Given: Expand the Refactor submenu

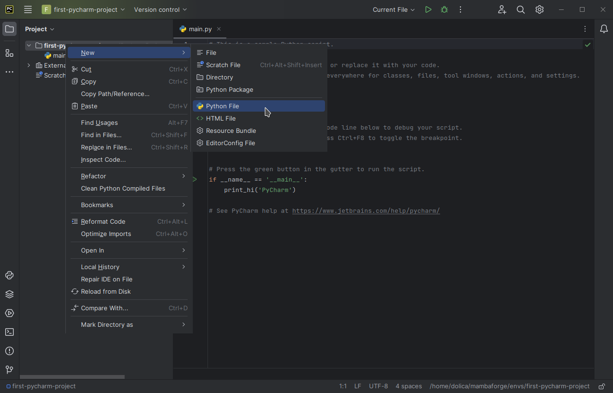Looking at the screenshot, I should coord(129,176).
